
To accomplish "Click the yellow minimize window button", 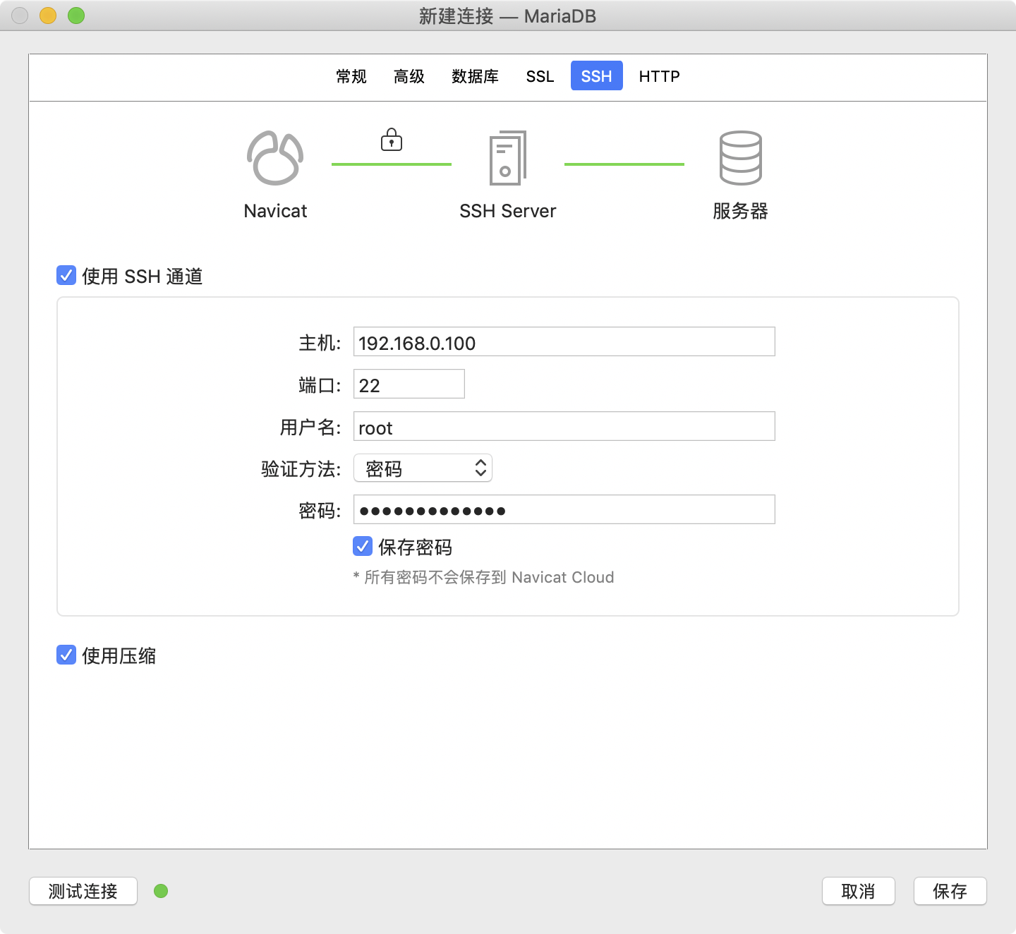I will 48,16.
